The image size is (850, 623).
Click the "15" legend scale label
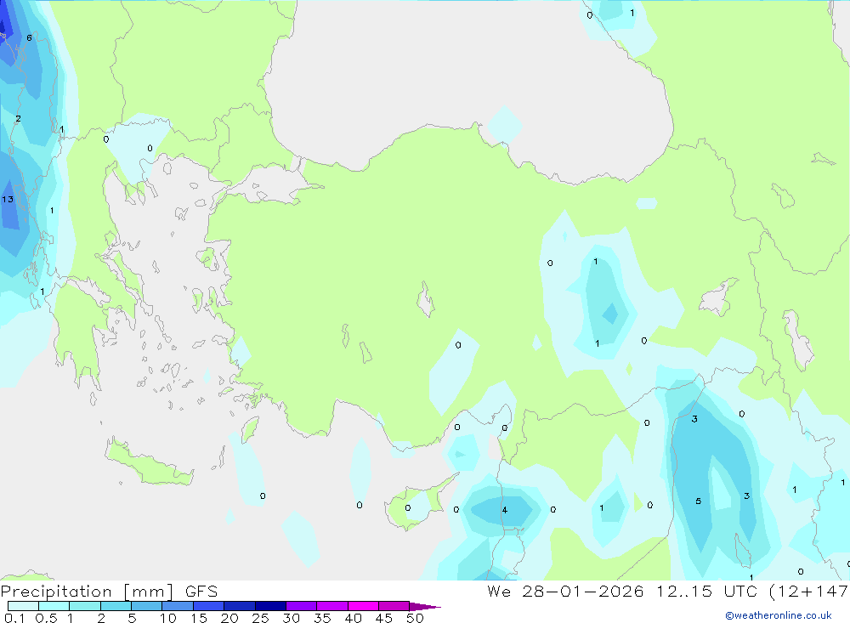(199, 618)
